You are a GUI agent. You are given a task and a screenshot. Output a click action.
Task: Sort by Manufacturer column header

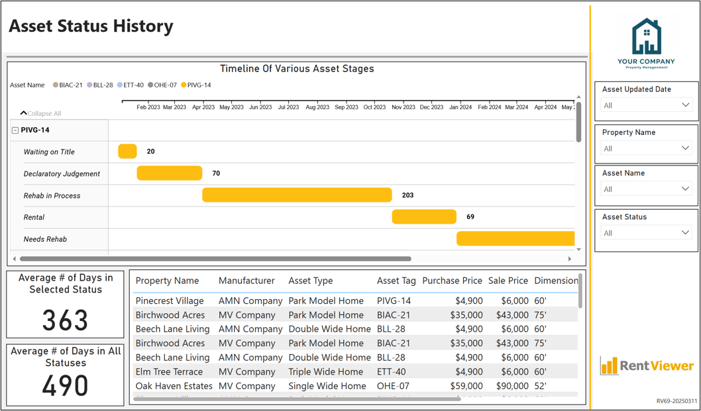pyautogui.click(x=246, y=281)
